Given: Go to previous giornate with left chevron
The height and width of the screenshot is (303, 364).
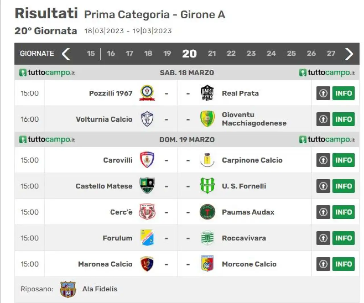Looking at the screenshot, I should pos(66,54).
